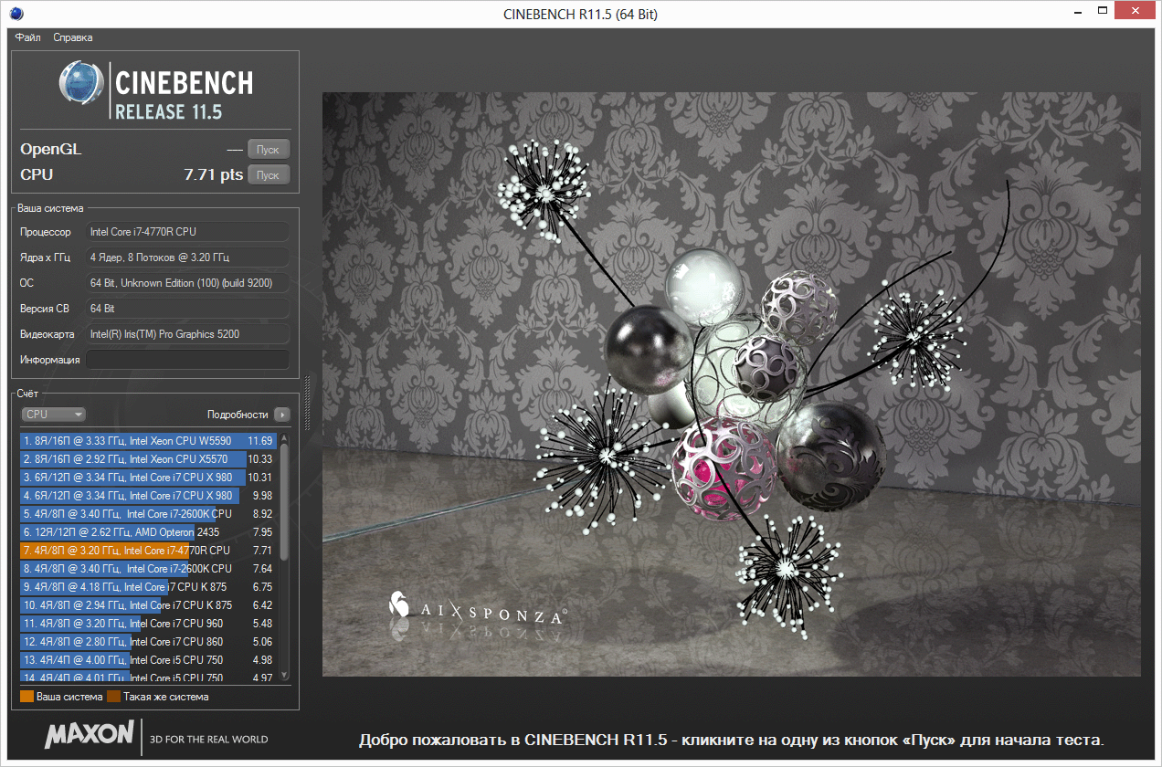Select ranking row 10 at 2.94 ГГц

click(x=149, y=604)
